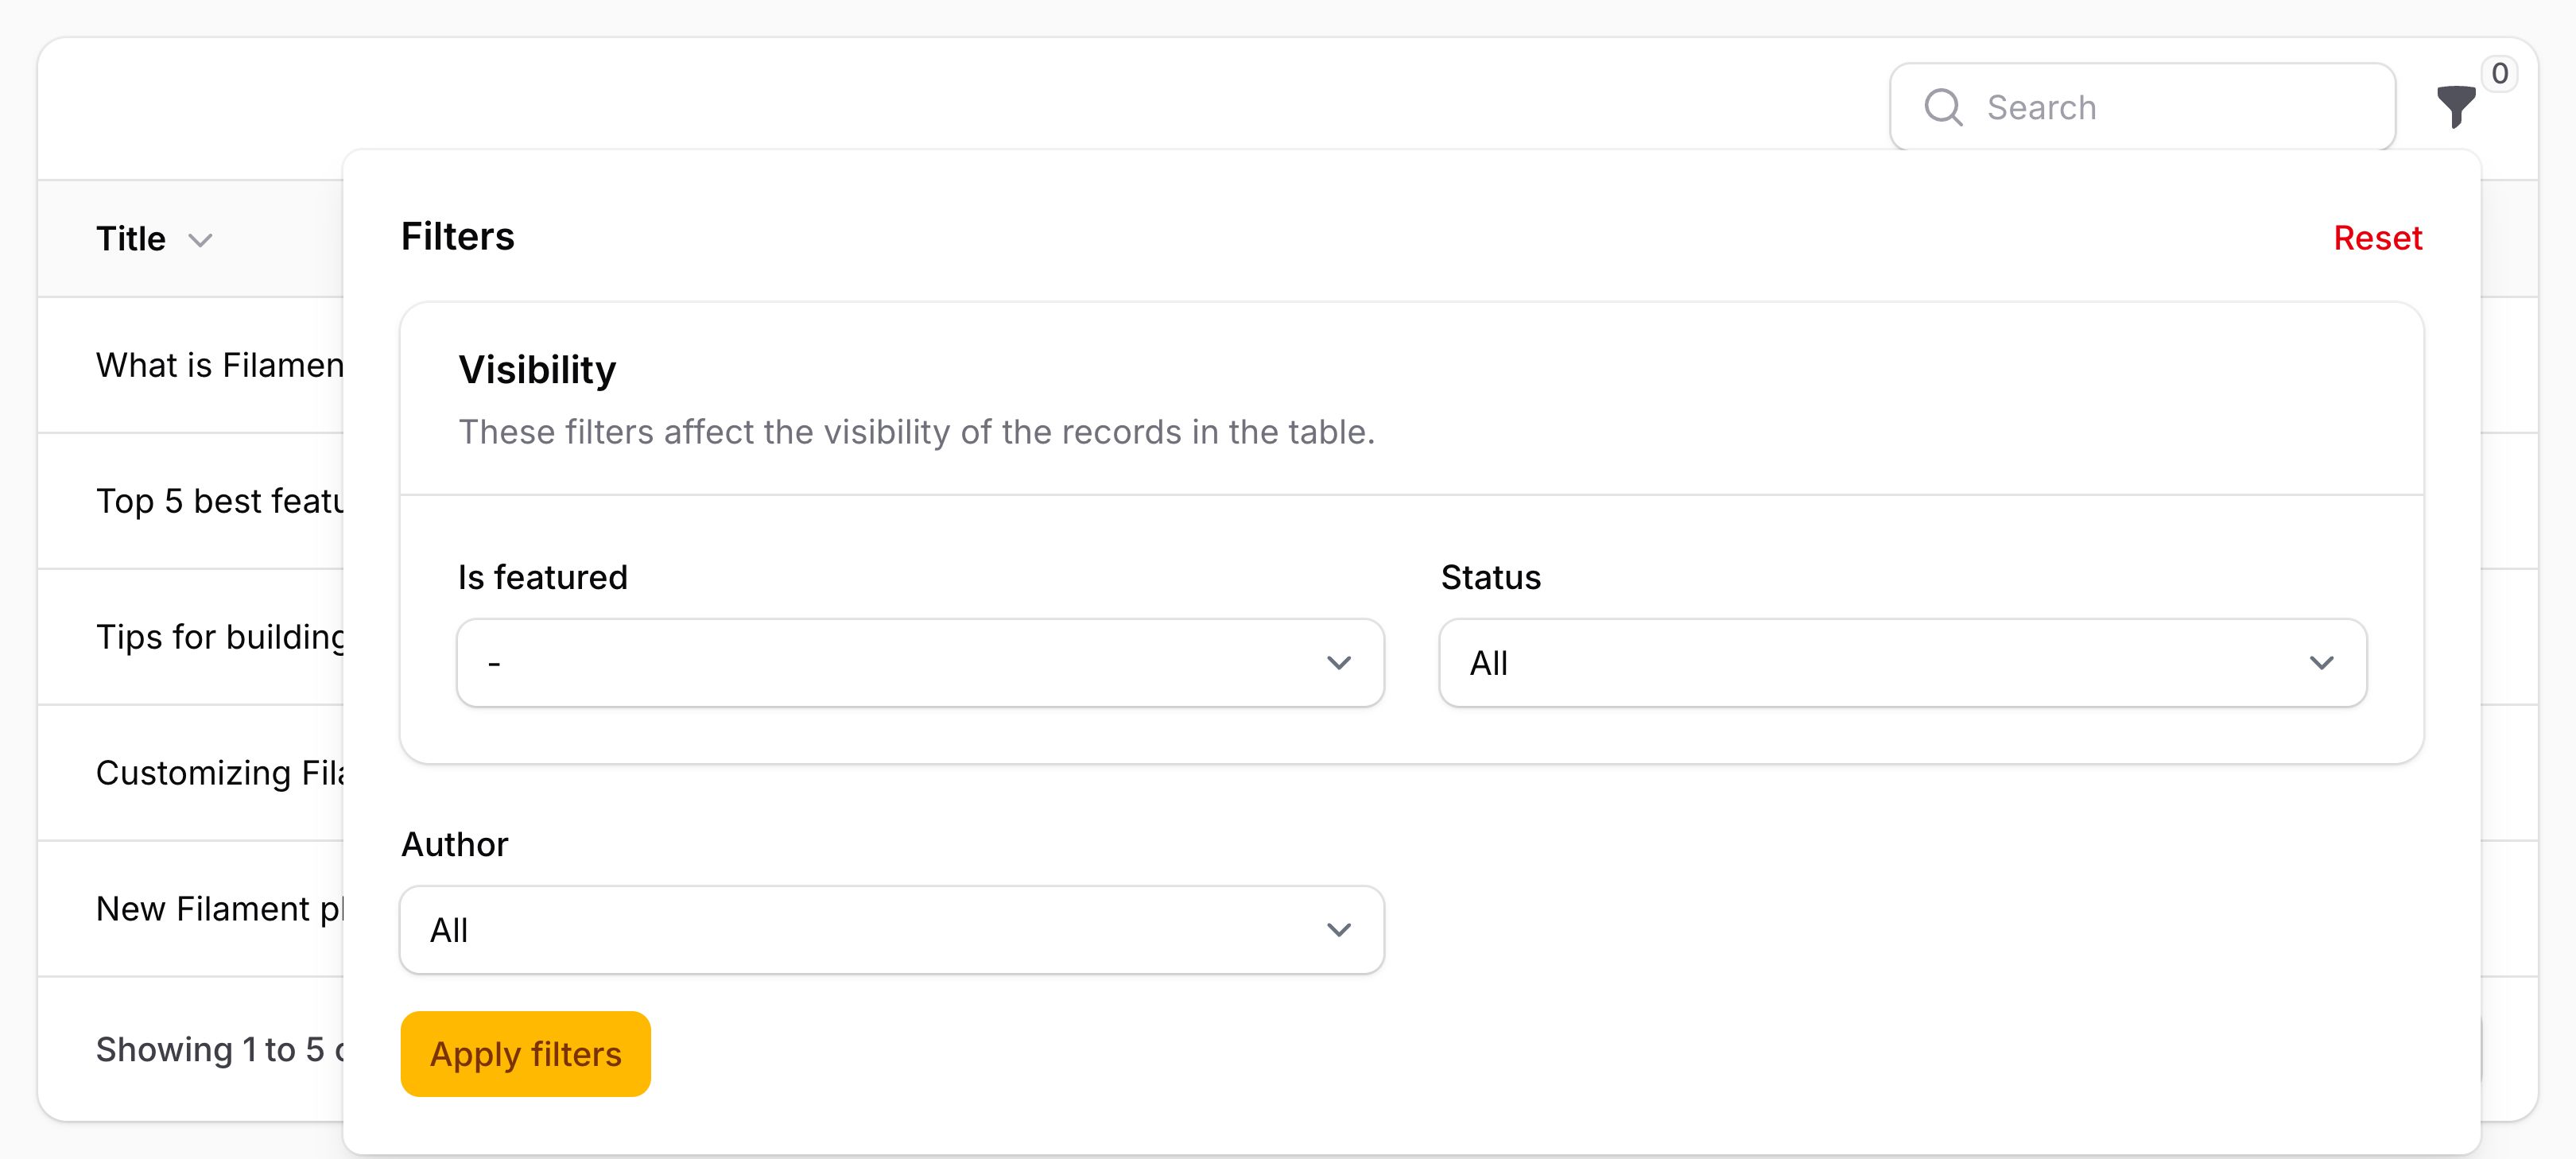The height and width of the screenshot is (1159, 2576).
Task: Open the Is featured select box
Action: [x=920, y=663]
